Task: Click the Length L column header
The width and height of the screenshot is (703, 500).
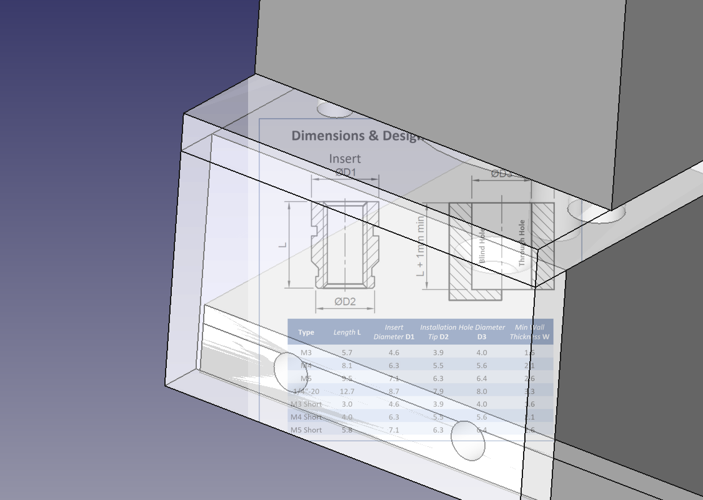Action: click(348, 332)
